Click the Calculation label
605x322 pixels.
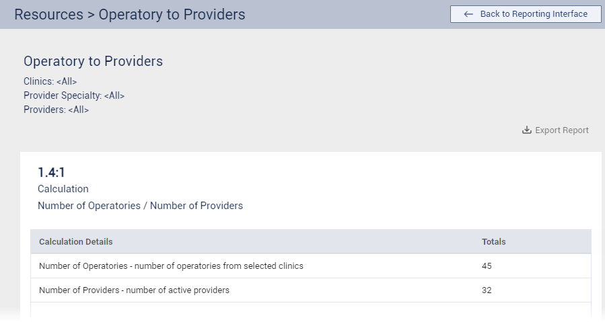[63, 189]
